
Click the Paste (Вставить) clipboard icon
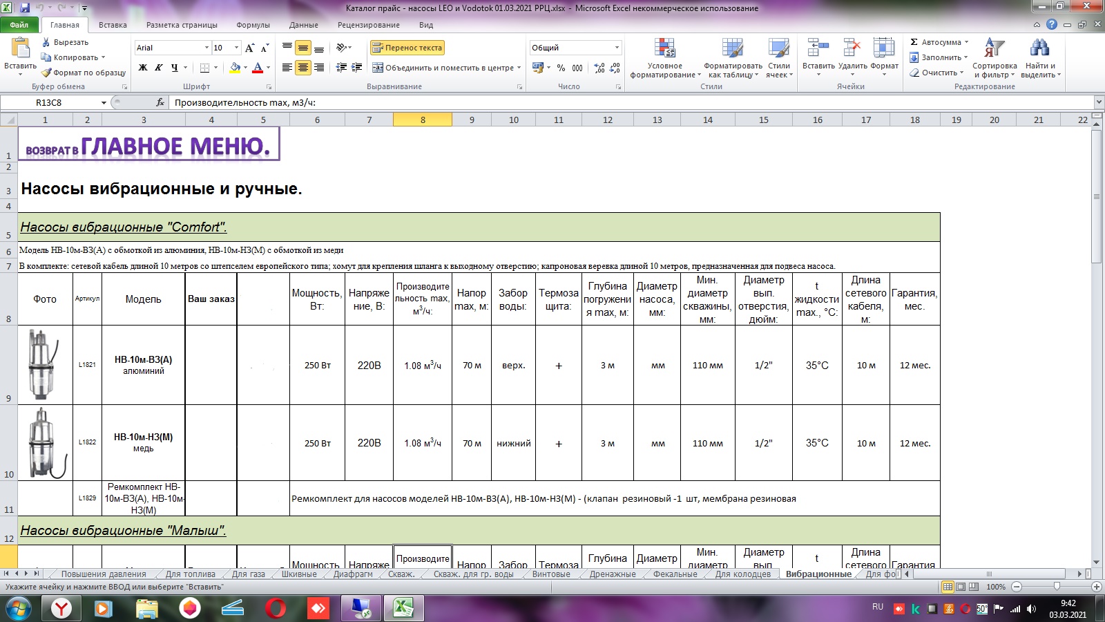click(x=20, y=48)
